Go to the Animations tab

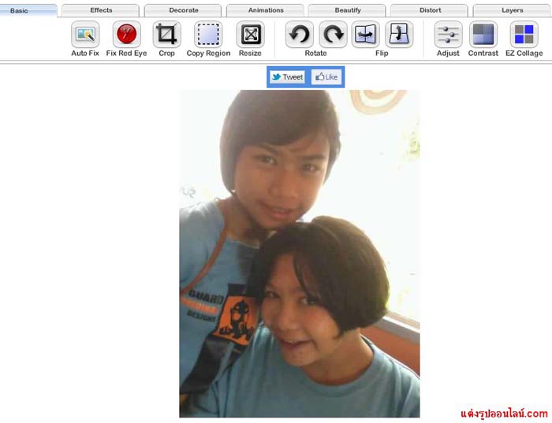266,10
